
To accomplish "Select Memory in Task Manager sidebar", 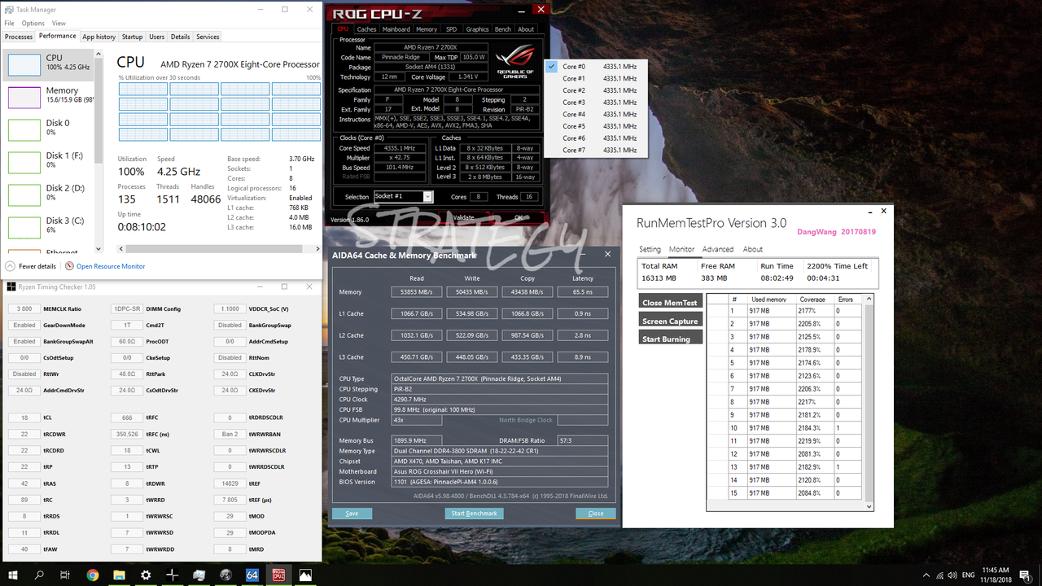I will click(x=49, y=97).
